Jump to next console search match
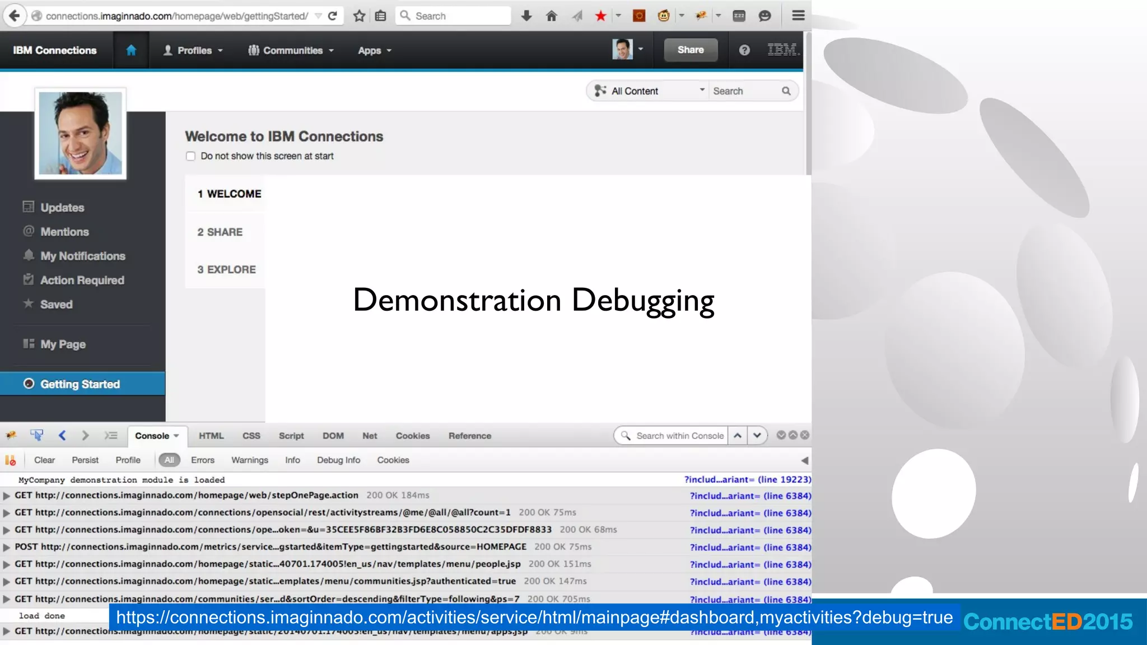The height and width of the screenshot is (645, 1147). coord(757,436)
